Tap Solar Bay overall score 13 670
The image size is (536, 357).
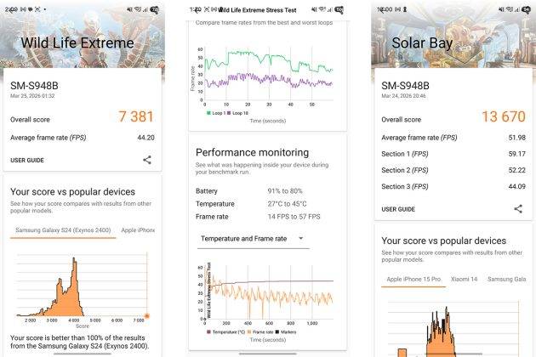pyautogui.click(x=504, y=116)
